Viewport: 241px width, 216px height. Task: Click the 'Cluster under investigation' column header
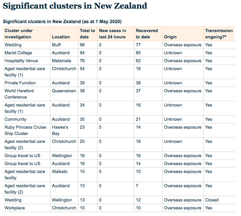coord(19,34)
